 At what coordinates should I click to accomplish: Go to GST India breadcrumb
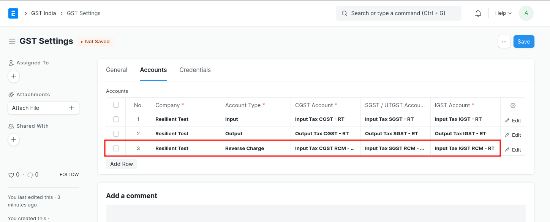44,13
